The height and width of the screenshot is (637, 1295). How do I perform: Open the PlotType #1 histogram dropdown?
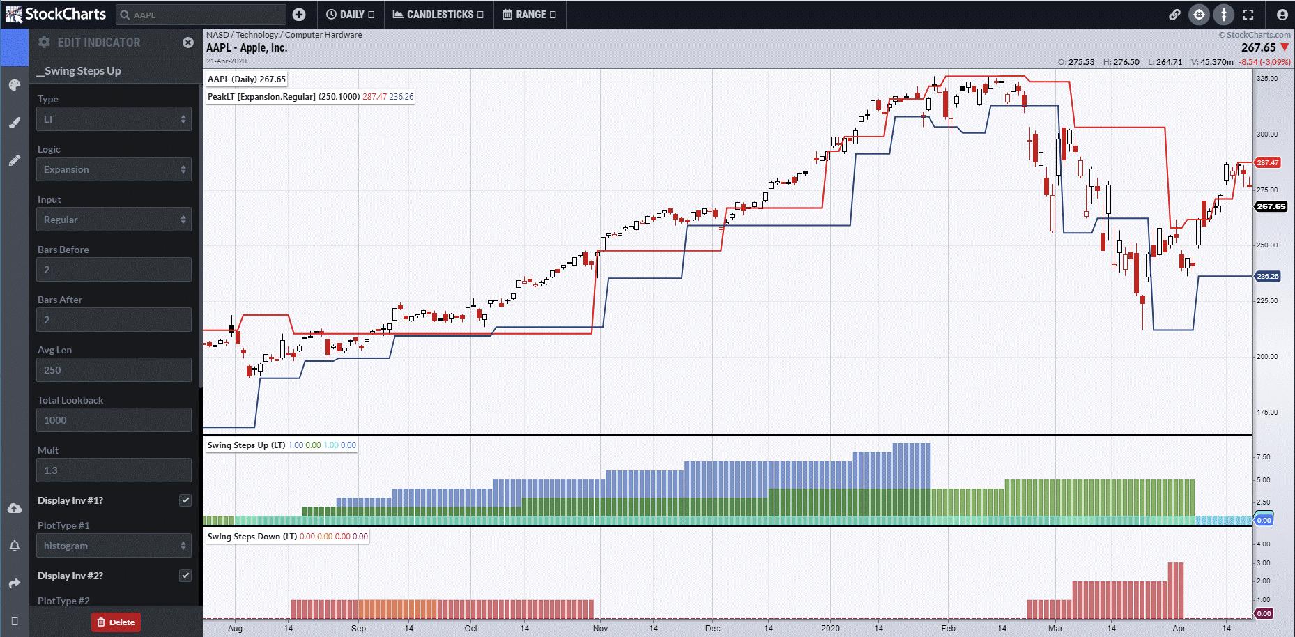114,546
